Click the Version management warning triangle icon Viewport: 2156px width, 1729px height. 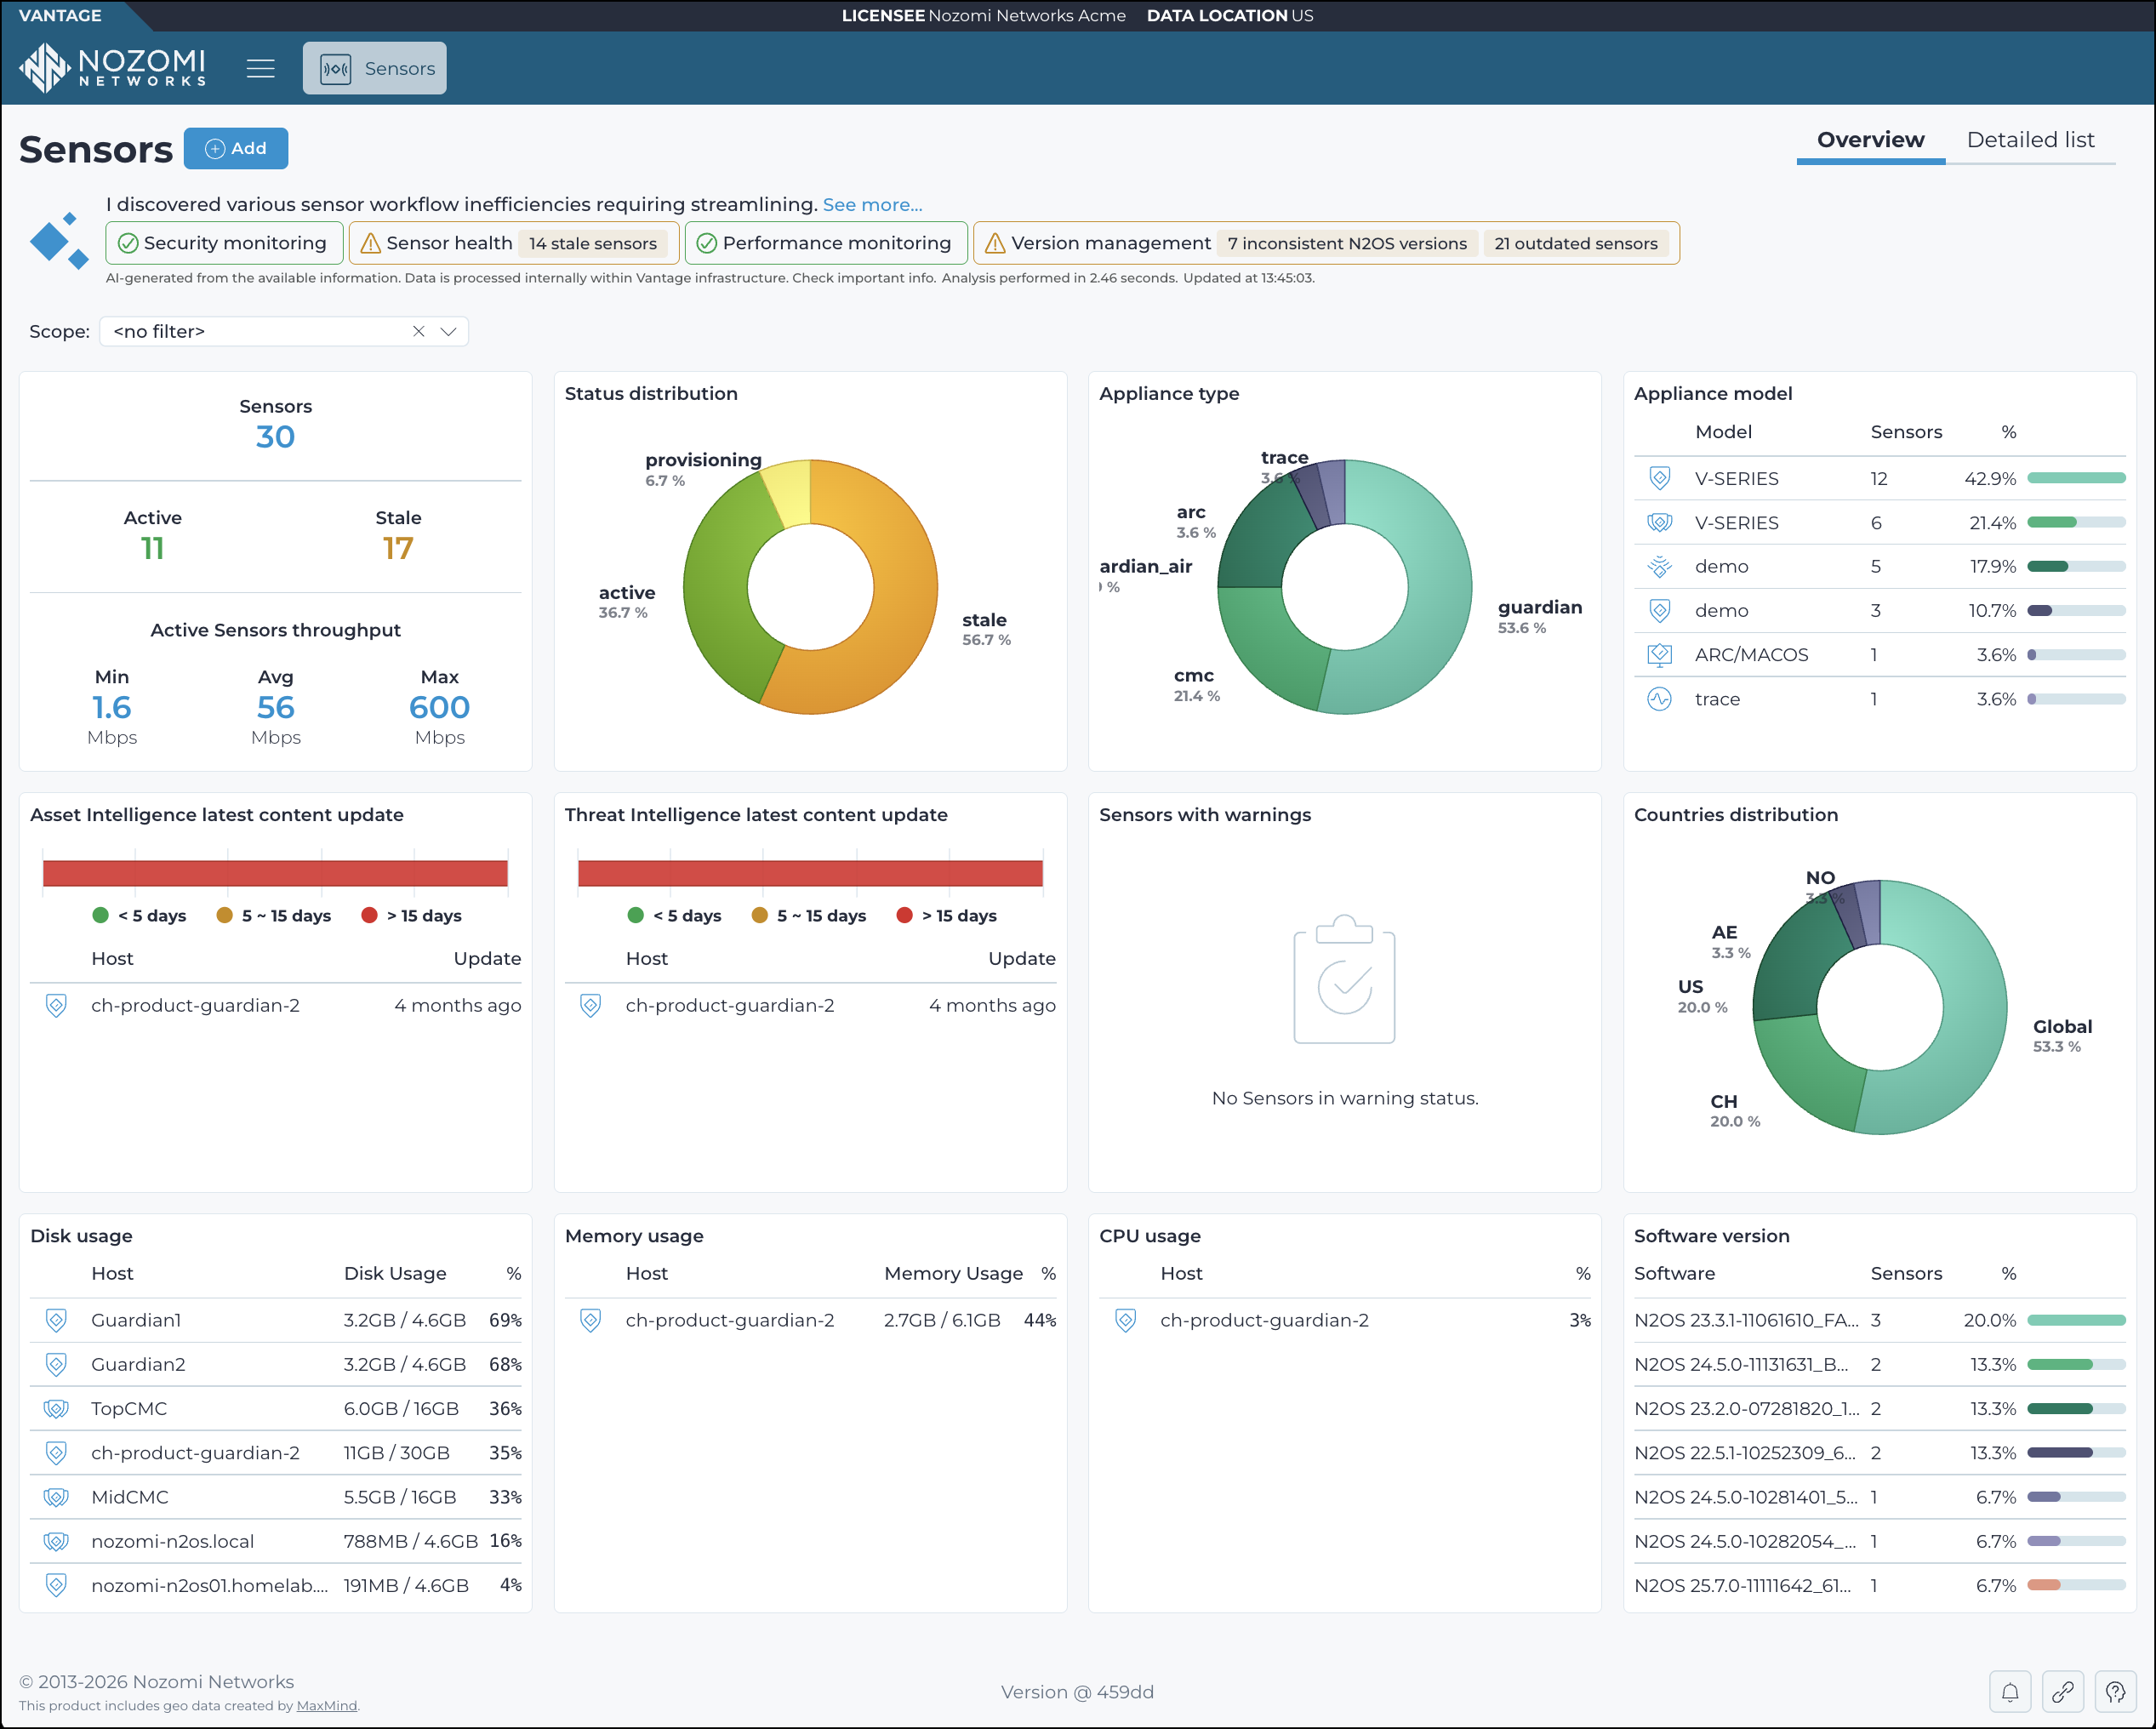coord(995,243)
